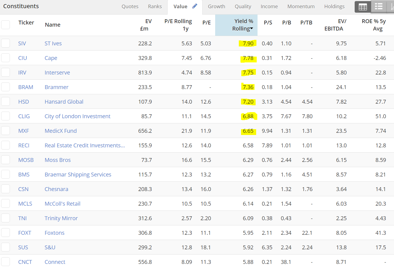Viewport: 394px width, 268px height.
Task: Tick the checkbox for SIV row
Action: pyautogui.click(x=6, y=43)
